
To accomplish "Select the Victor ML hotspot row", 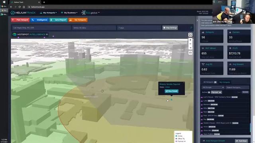I will tap(225, 130).
